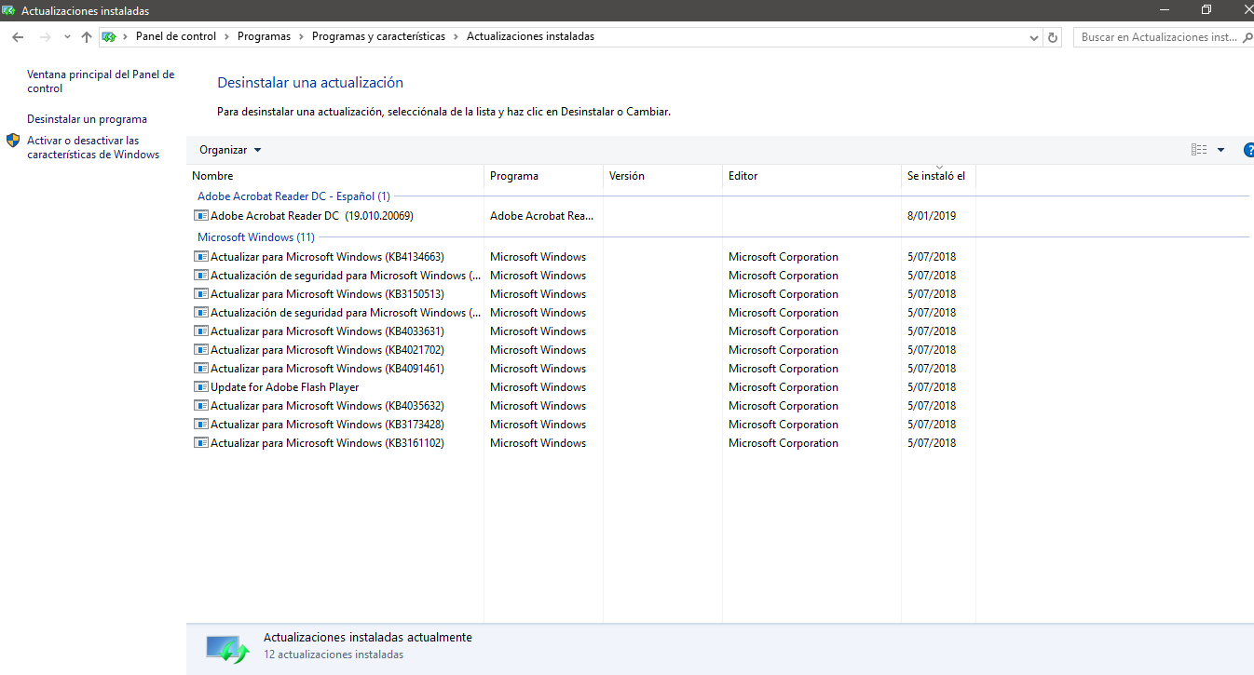Click the 8/01/2019 install date cell
The width and height of the screenshot is (1254, 675).
tap(931, 216)
